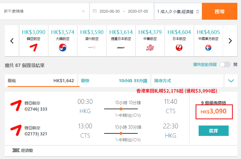The width and height of the screenshot is (241, 159).
Task: Open return date 2020-07-05 picker
Action: pos(138,11)
